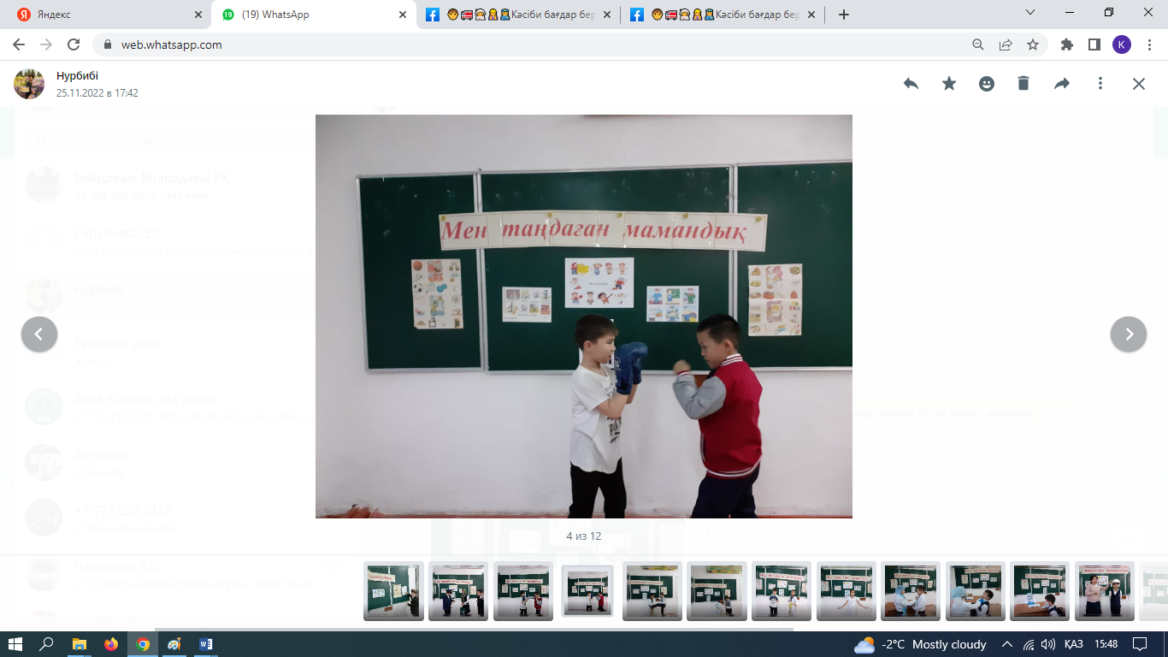Open the thumbnail of girl with arms spread
This screenshot has height=657, width=1168.
(847, 591)
